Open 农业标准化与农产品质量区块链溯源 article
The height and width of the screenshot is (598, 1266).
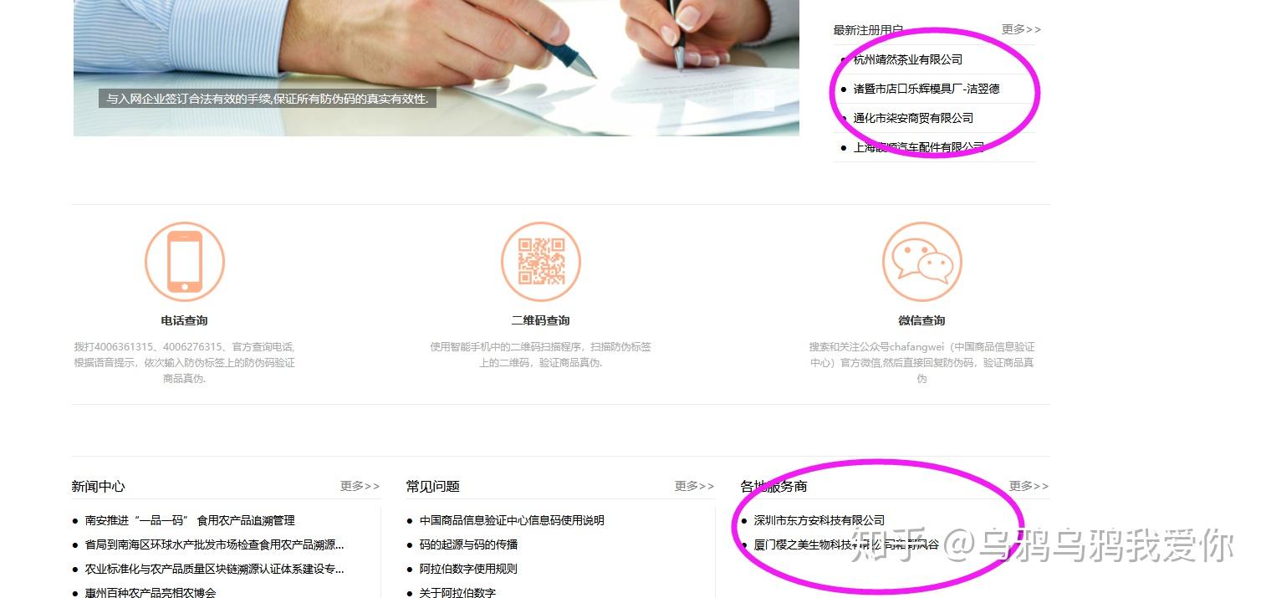pos(214,569)
